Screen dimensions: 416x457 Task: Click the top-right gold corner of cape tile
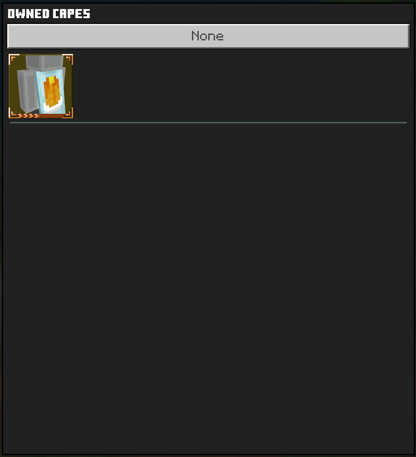tap(68, 59)
